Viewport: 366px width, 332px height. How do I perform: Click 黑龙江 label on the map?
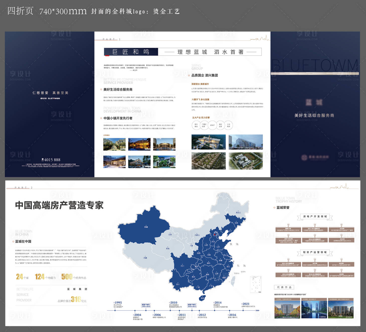point(238,212)
